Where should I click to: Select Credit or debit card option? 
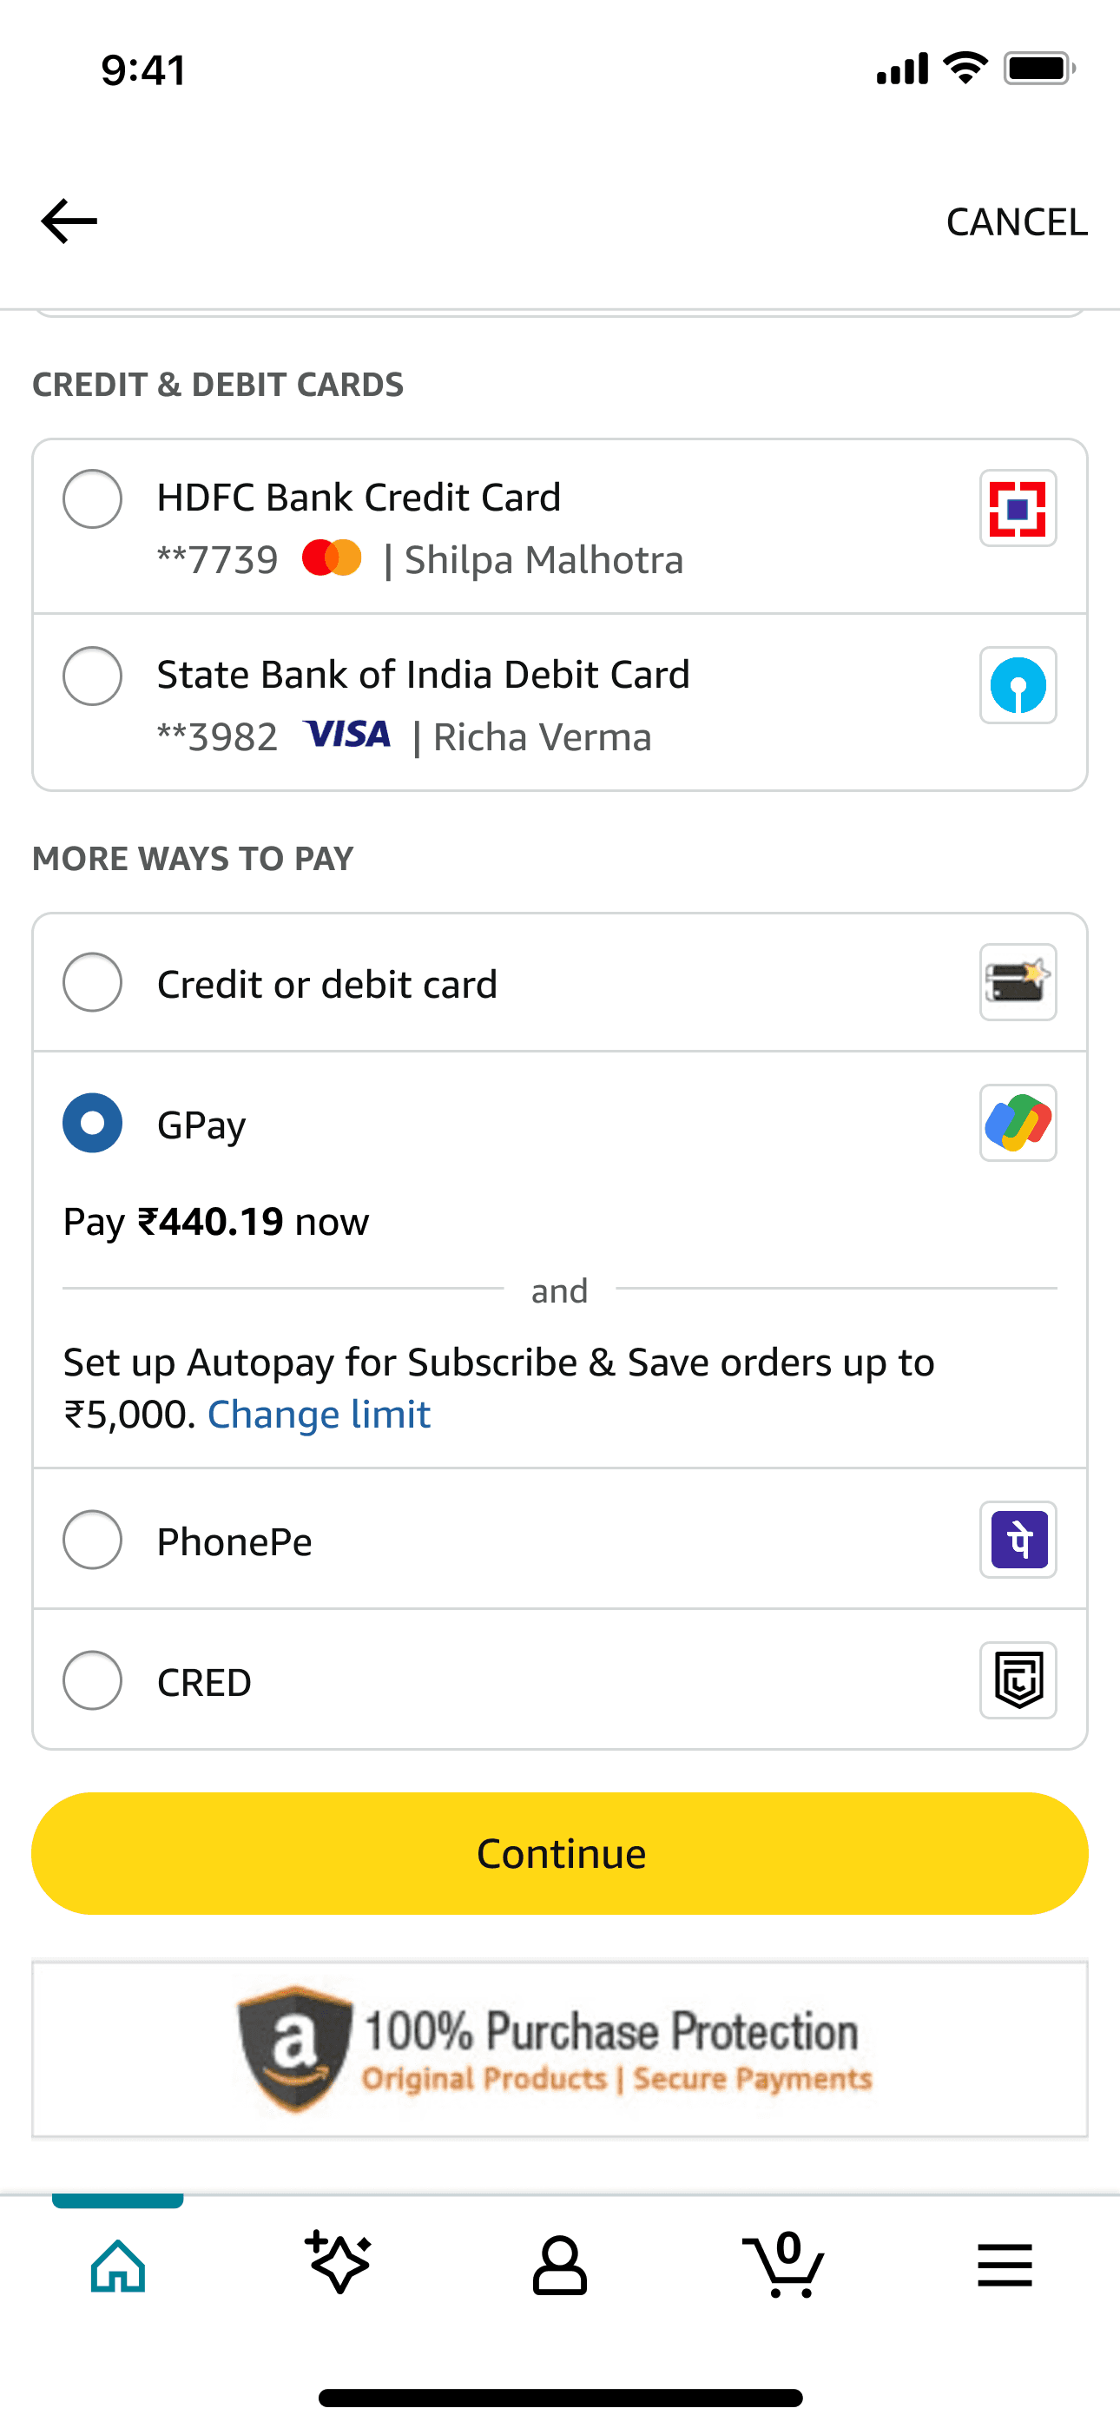(x=560, y=983)
